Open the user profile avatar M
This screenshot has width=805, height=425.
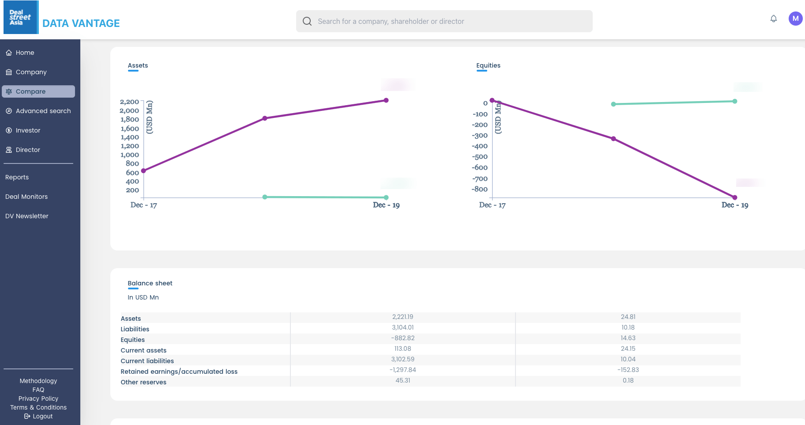click(x=795, y=19)
